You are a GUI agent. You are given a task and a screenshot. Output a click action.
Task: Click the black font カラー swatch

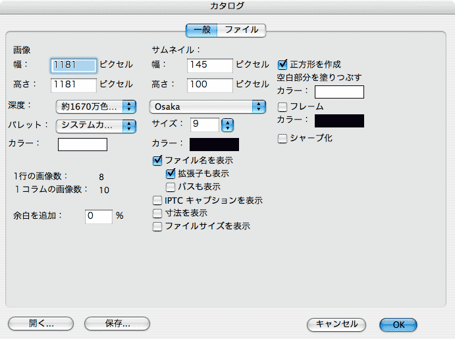tap(215, 145)
